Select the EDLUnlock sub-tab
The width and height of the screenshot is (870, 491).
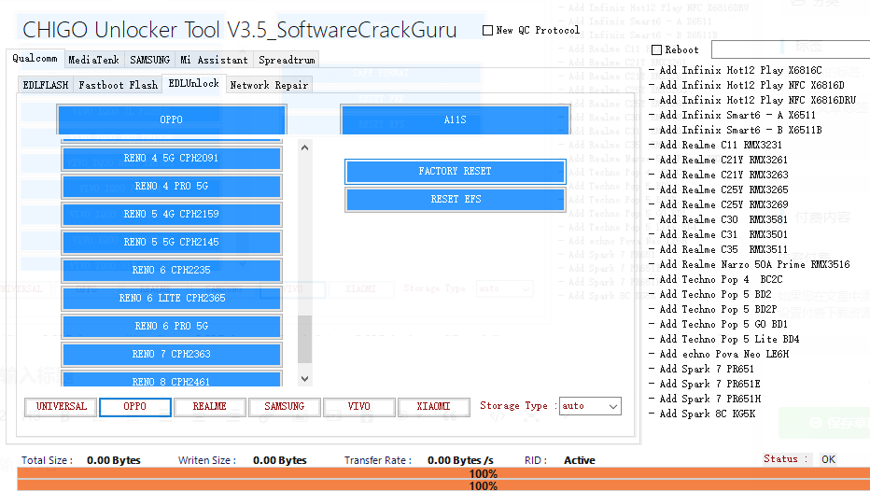[193, 83]
